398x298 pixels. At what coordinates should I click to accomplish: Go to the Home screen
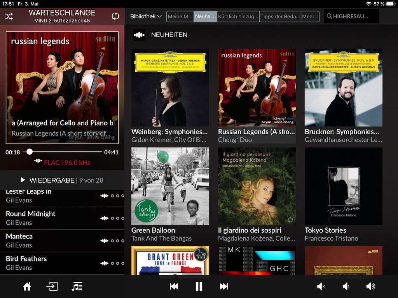coord(27,287)
